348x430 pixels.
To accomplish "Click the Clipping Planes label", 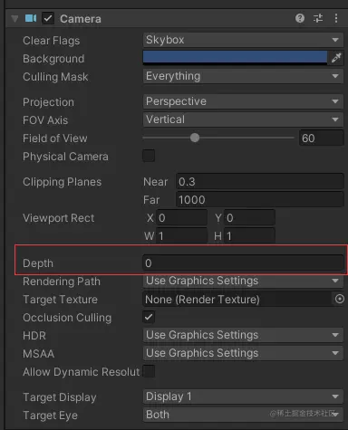I will coord(63,182).
